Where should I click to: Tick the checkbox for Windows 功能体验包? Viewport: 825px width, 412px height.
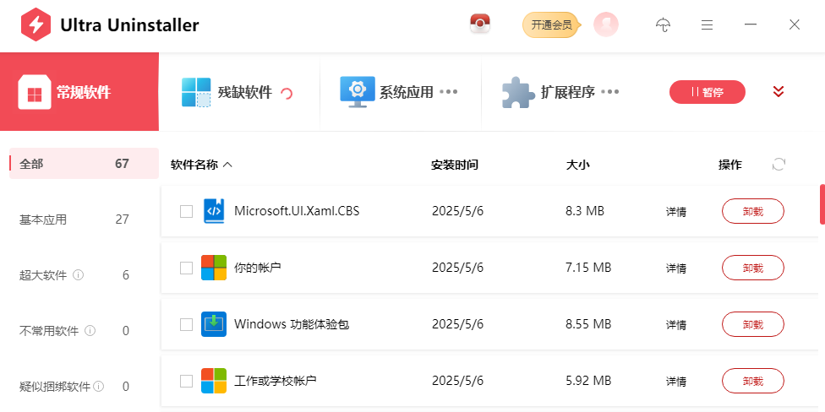[186, 324]
